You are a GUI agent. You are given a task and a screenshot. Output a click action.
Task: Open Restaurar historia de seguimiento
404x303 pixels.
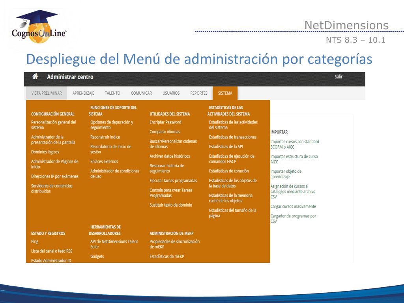pyautogui.click(x=167, y=168)
